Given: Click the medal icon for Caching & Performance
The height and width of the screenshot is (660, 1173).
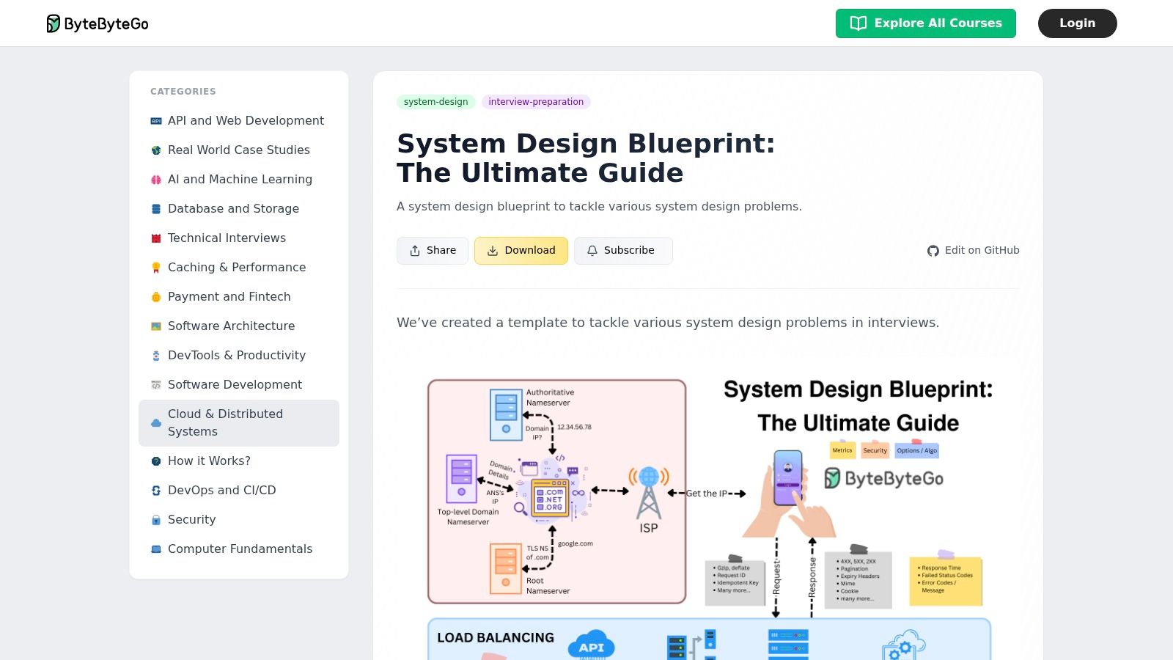Looking at the screenshot, I should click(156, 268).
